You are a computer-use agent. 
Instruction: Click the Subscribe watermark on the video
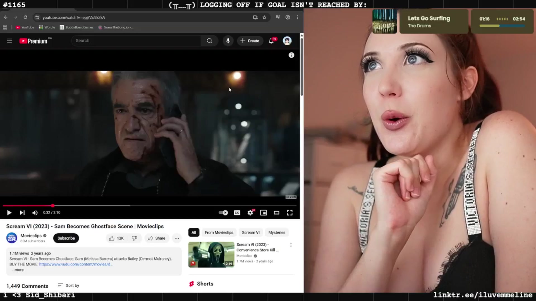pos(291,197)
